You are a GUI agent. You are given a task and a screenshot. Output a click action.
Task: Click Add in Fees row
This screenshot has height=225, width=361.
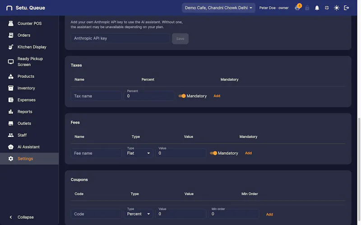pos(248,153)
